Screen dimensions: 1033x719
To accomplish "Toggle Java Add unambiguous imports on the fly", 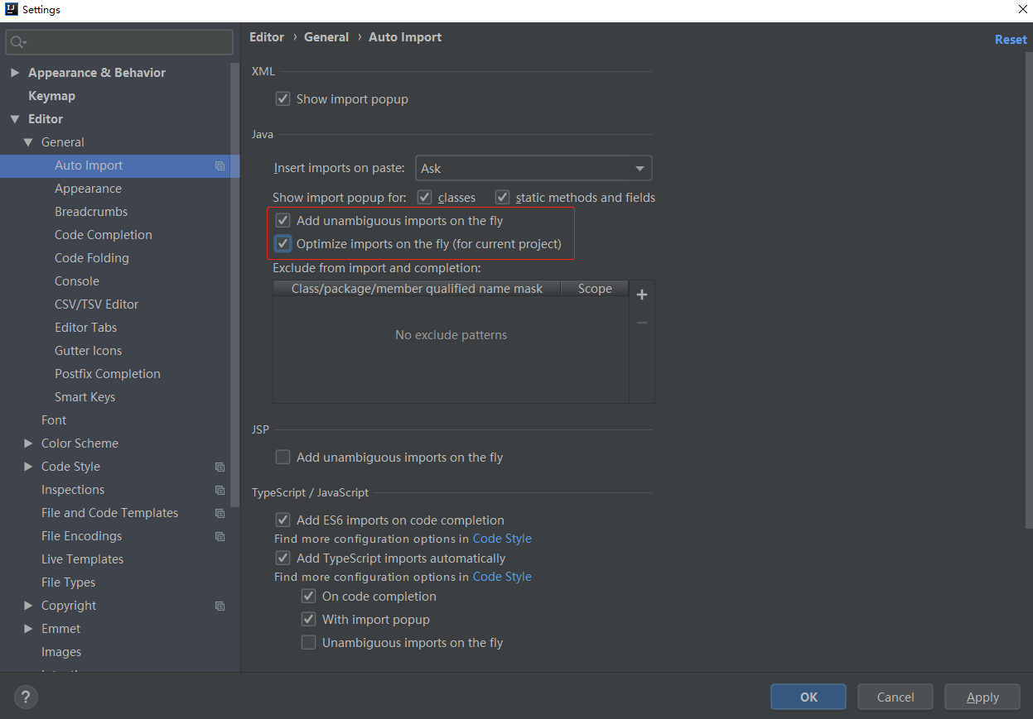I will (283, 221).
